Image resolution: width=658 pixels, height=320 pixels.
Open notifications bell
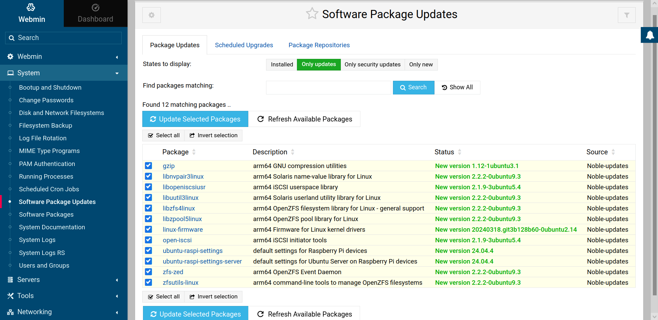pyautogui.click(x=649, y=35)
